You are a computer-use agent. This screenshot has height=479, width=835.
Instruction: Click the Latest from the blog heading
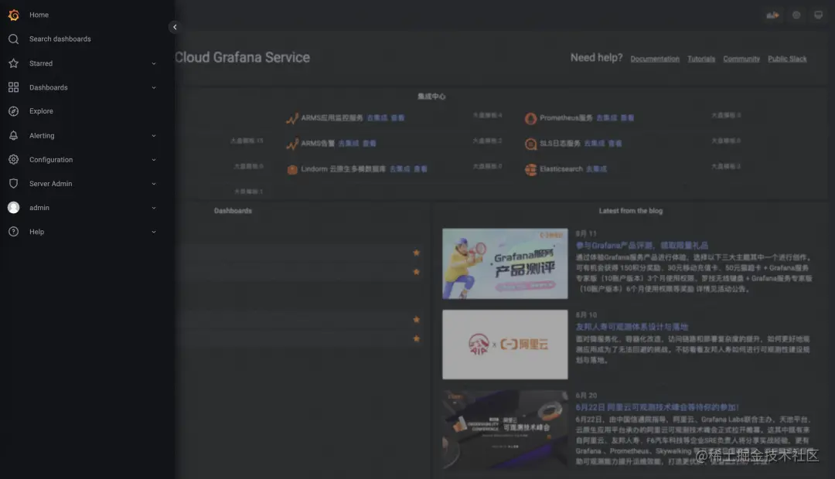click(631, 211)
